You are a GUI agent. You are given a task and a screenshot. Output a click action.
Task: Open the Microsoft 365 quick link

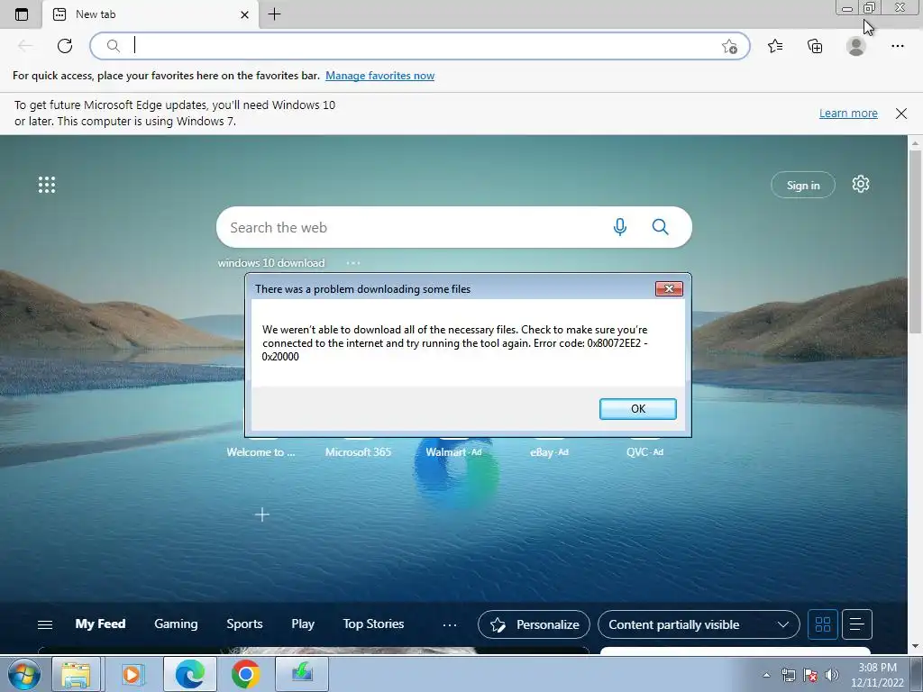(x=358, y=452)
